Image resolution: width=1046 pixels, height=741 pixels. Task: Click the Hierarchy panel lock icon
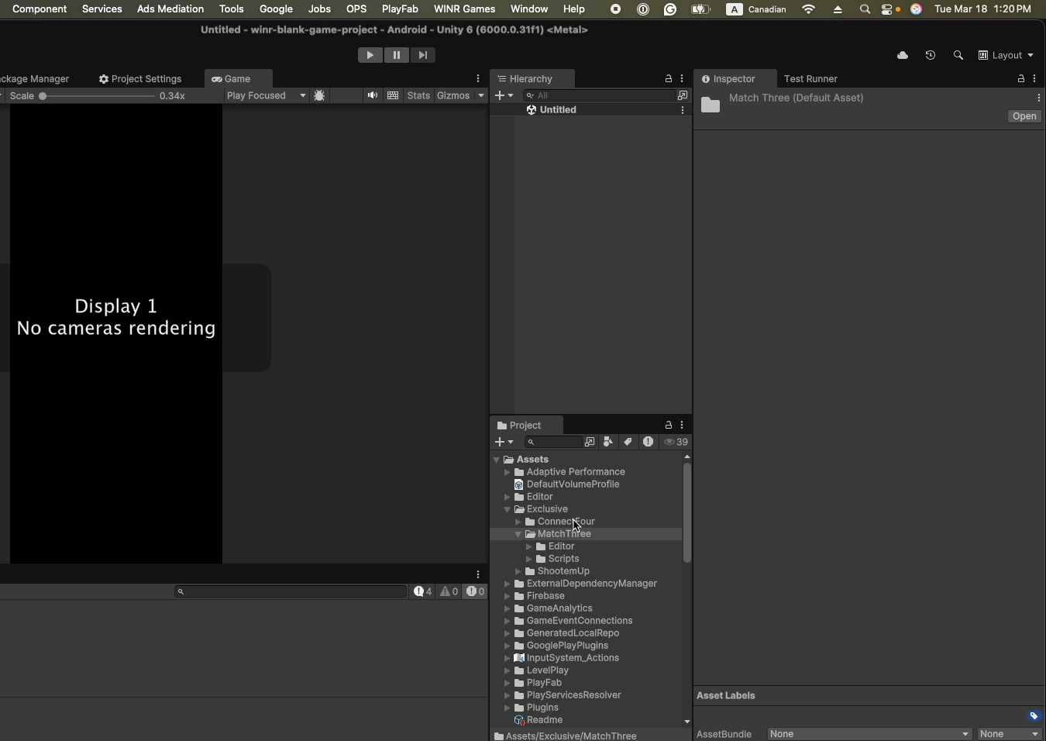point(669,79)
